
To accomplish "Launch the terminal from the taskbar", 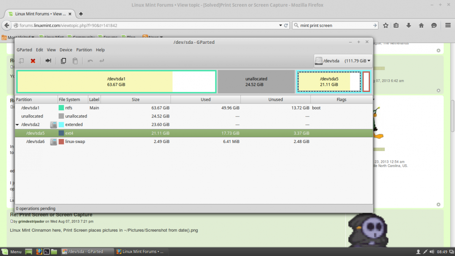I will pyautogui.click(x=47, y=251).
